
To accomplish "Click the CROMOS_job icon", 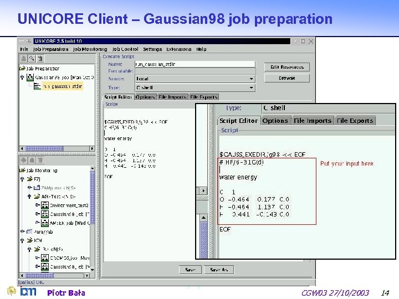I will [x=45, y=258].
